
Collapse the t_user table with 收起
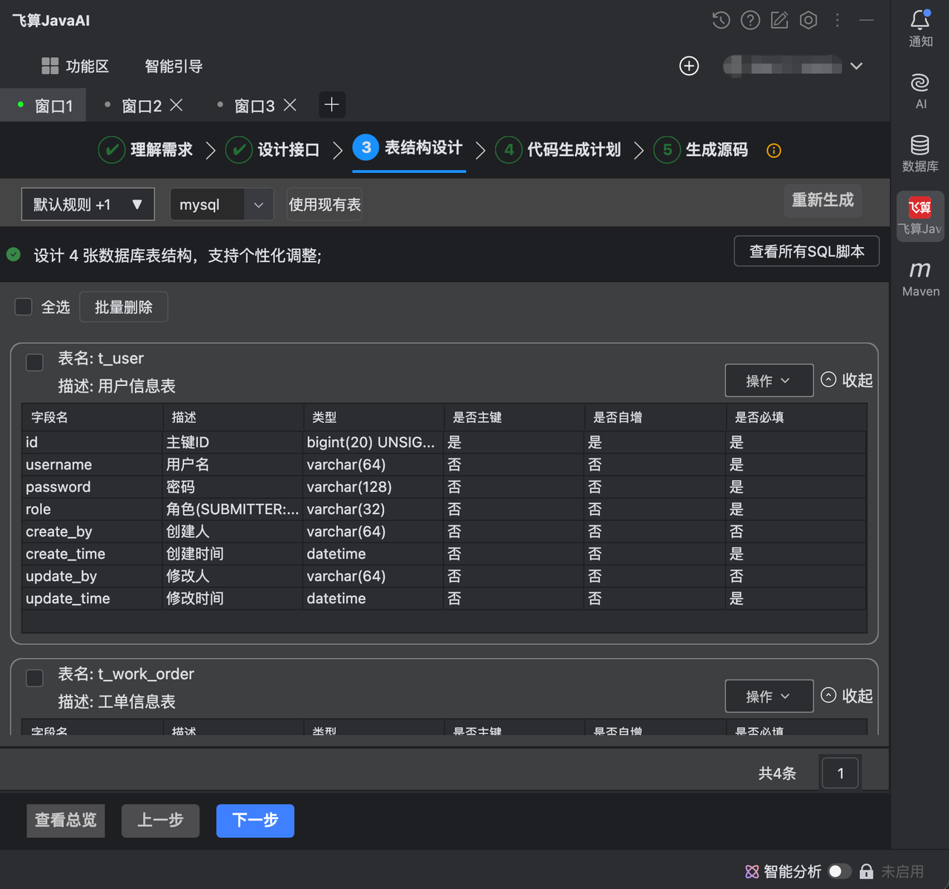(x=847, y=380)
